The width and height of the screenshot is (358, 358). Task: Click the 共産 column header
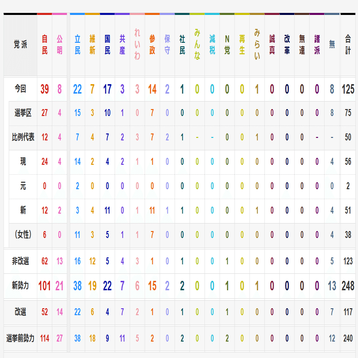click(x=122, y=44)
